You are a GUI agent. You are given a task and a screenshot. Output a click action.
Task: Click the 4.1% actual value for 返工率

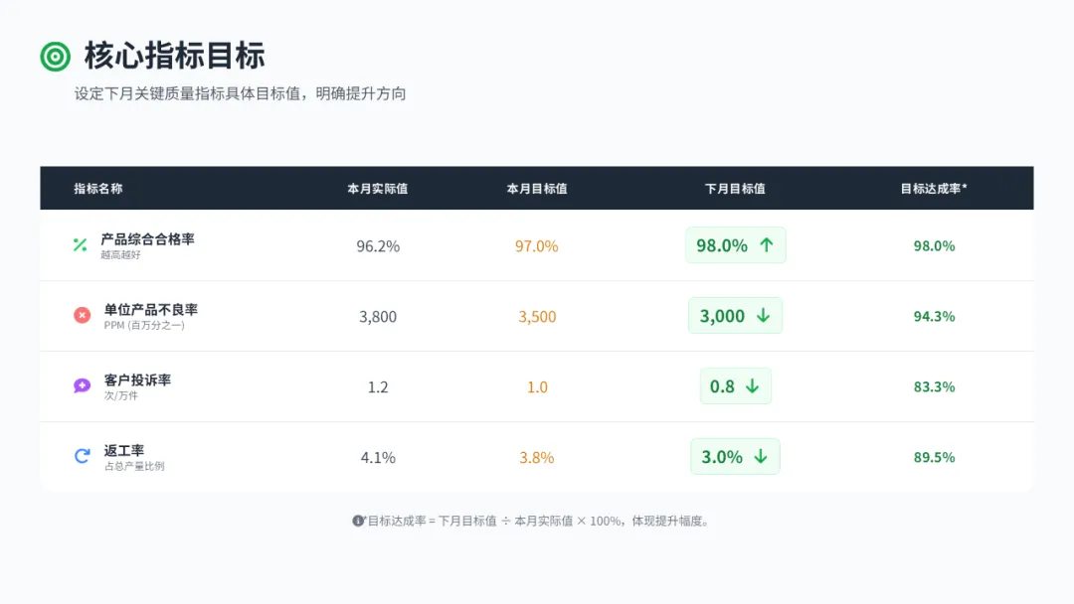pos(378,457)
